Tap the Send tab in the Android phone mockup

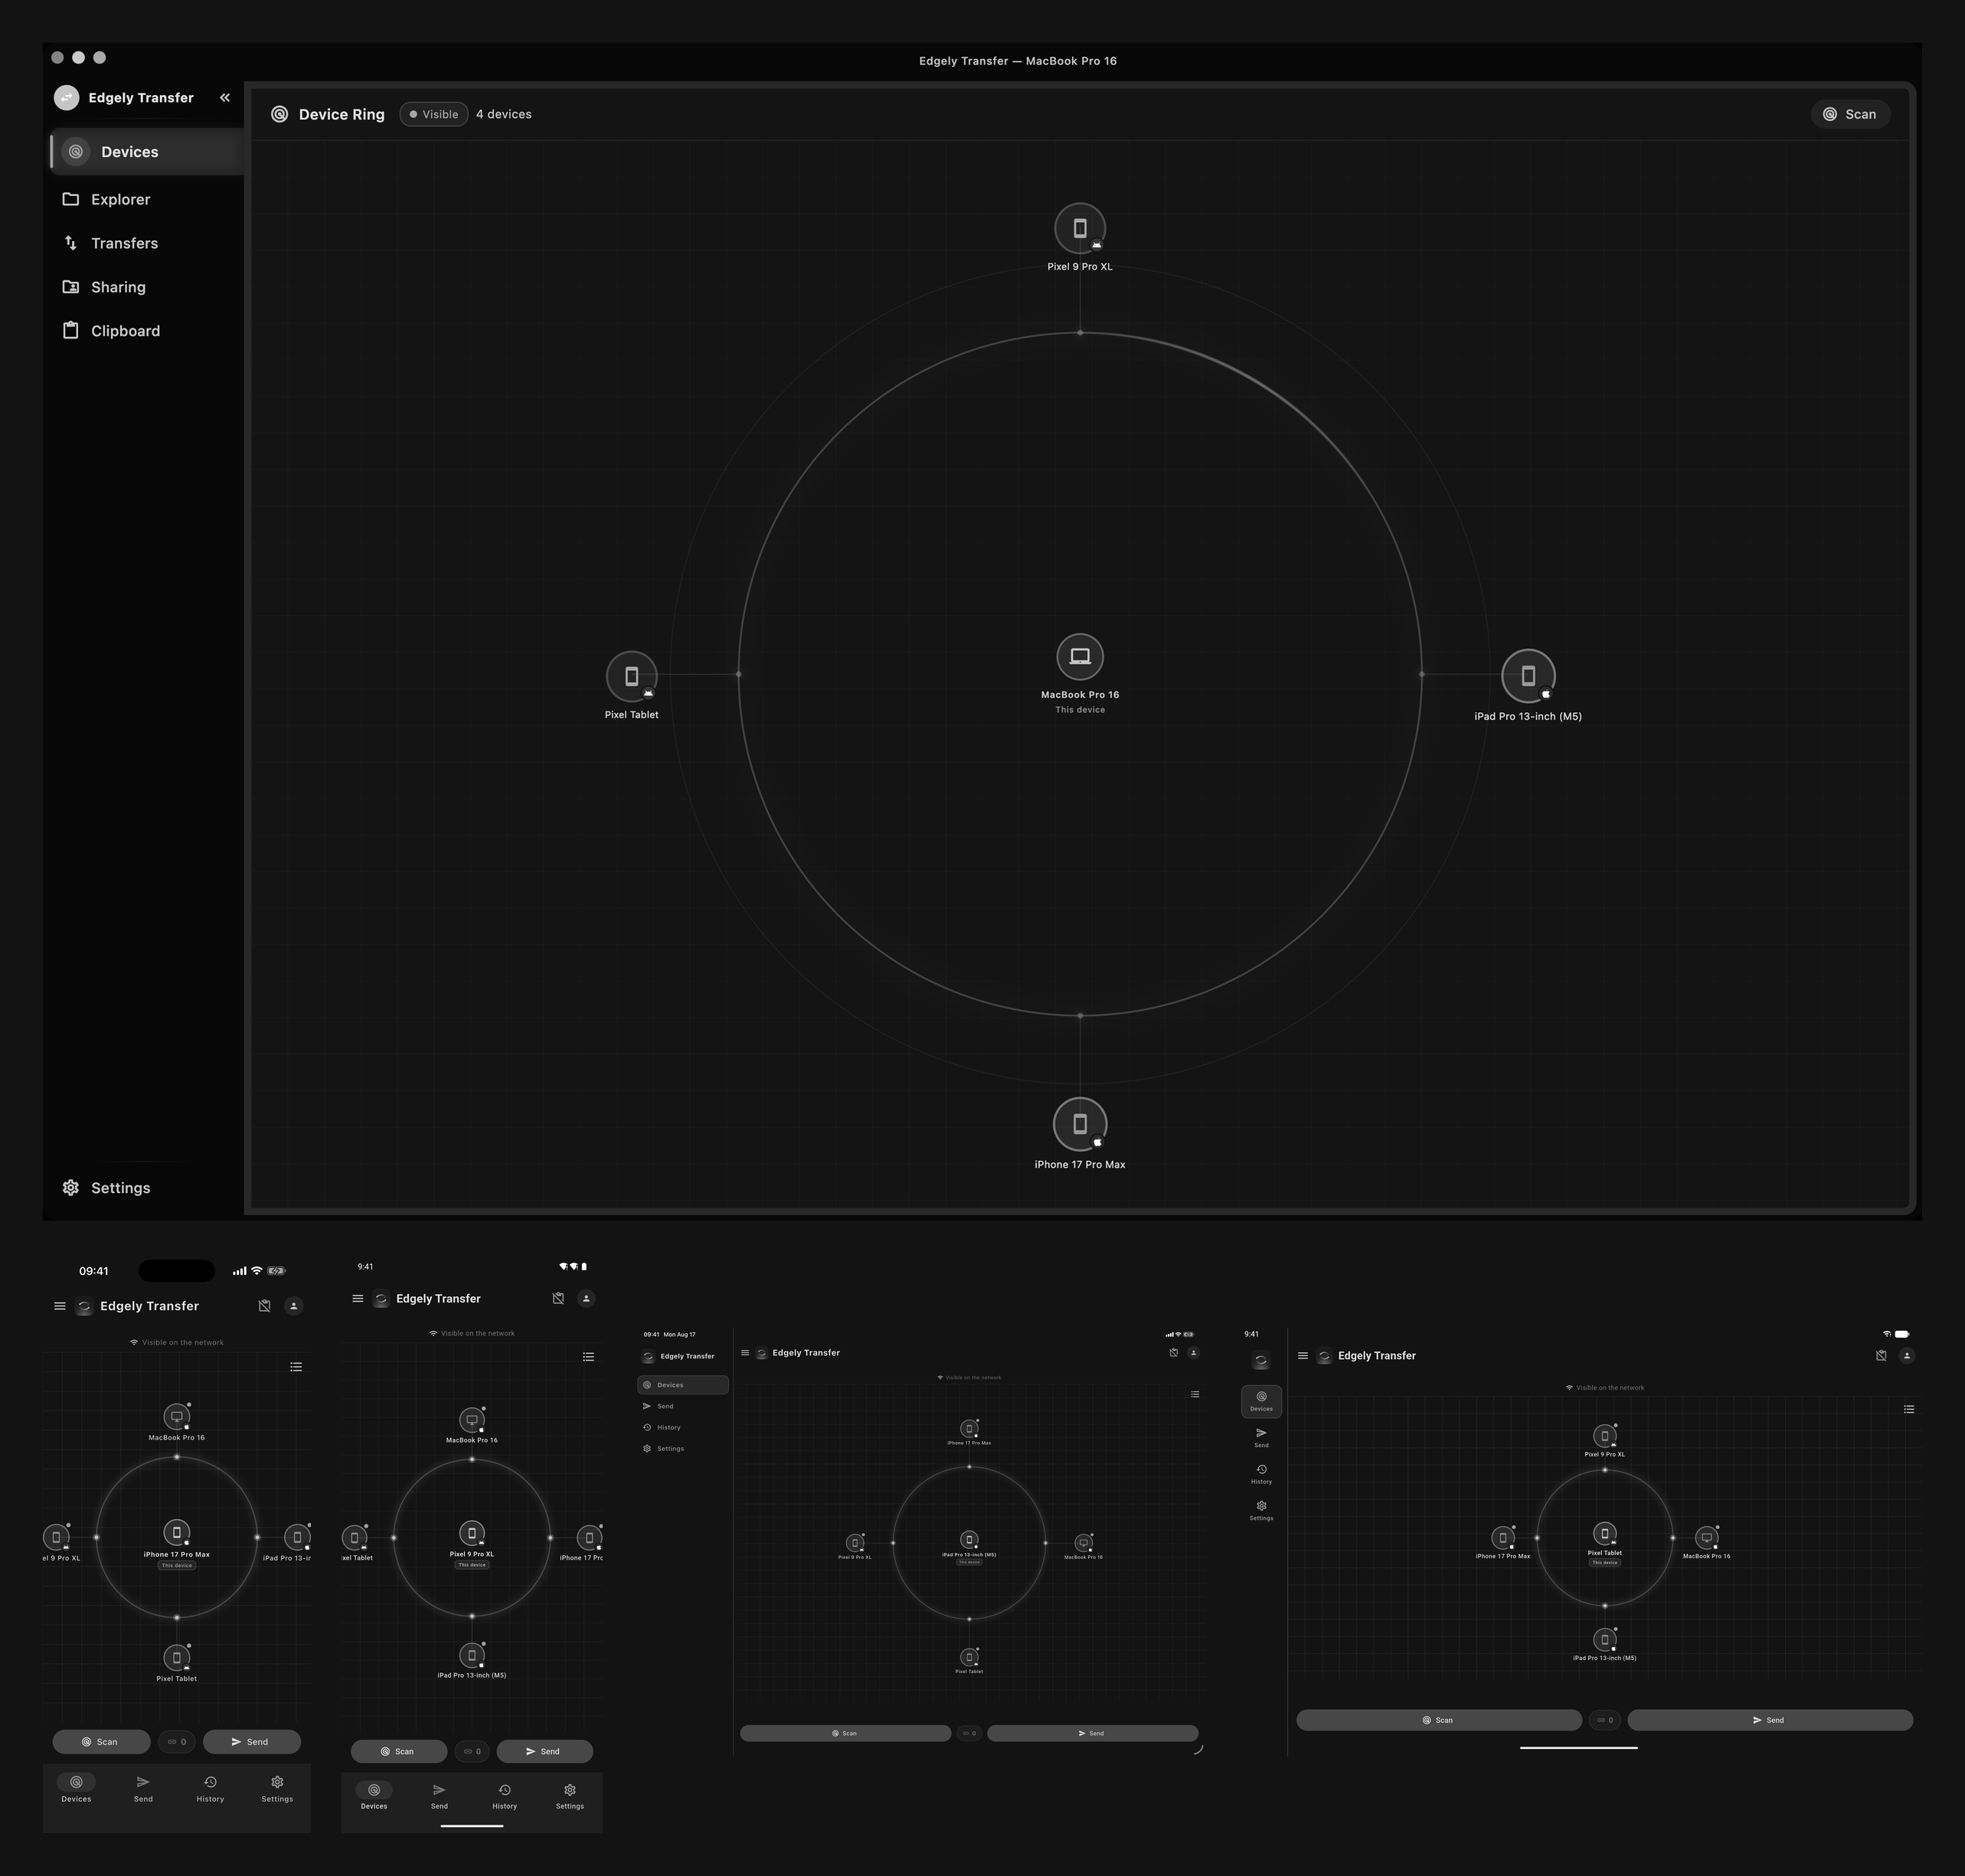click(x=439, y=1796)
